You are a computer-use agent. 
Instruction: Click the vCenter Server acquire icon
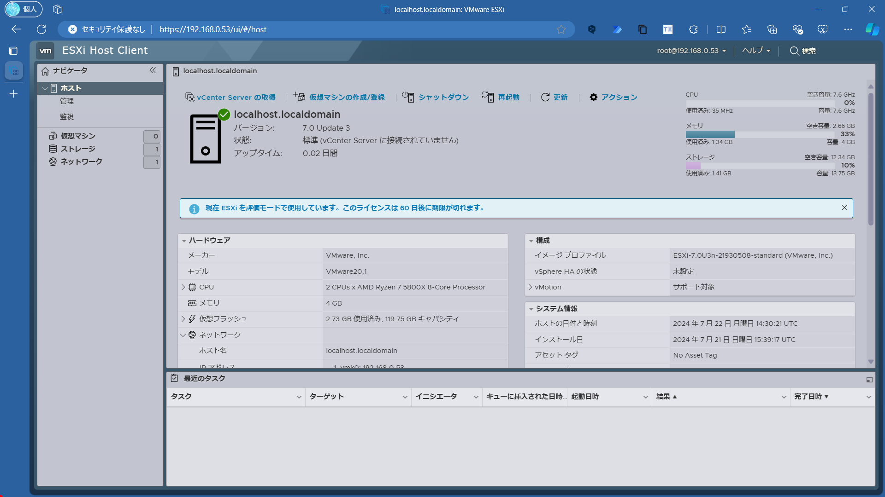189,97
